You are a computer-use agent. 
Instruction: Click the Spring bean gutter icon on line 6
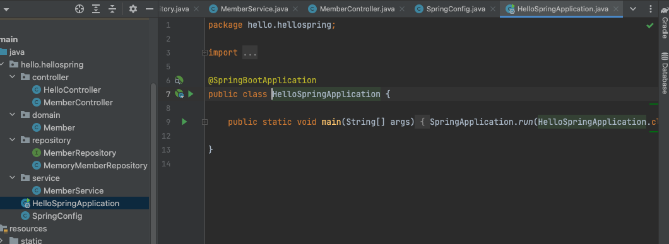(x=179, y=80)
